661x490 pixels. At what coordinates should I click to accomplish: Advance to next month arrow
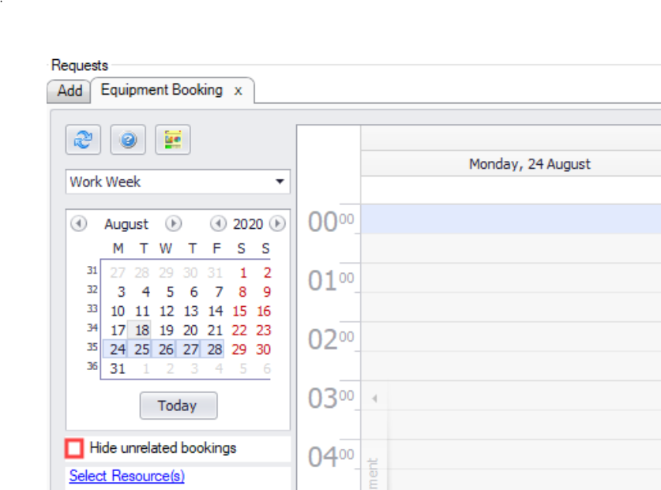click(173, 224)
